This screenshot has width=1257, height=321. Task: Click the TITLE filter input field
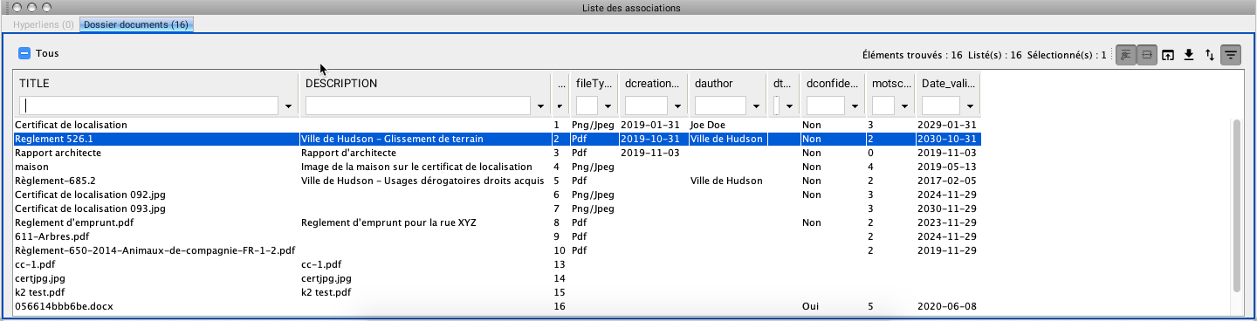point(149,106)
